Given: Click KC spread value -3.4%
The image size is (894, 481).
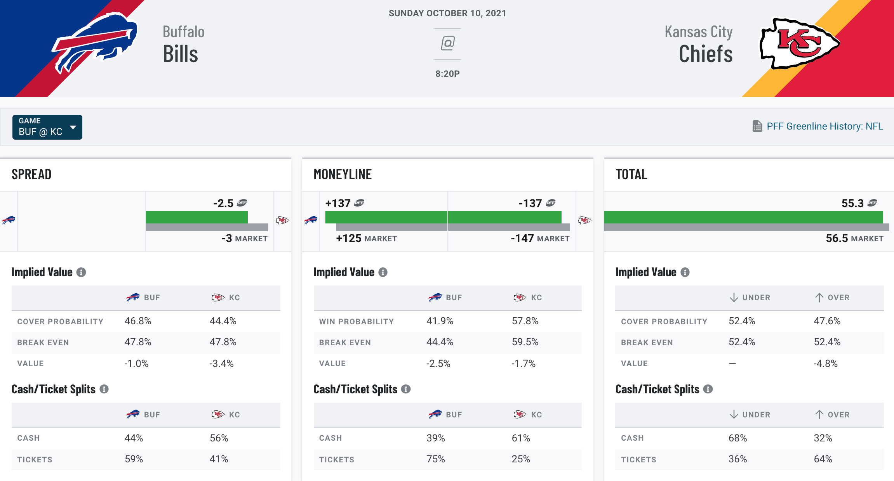Looking at the screenshot, I should (x=221, y=363).
